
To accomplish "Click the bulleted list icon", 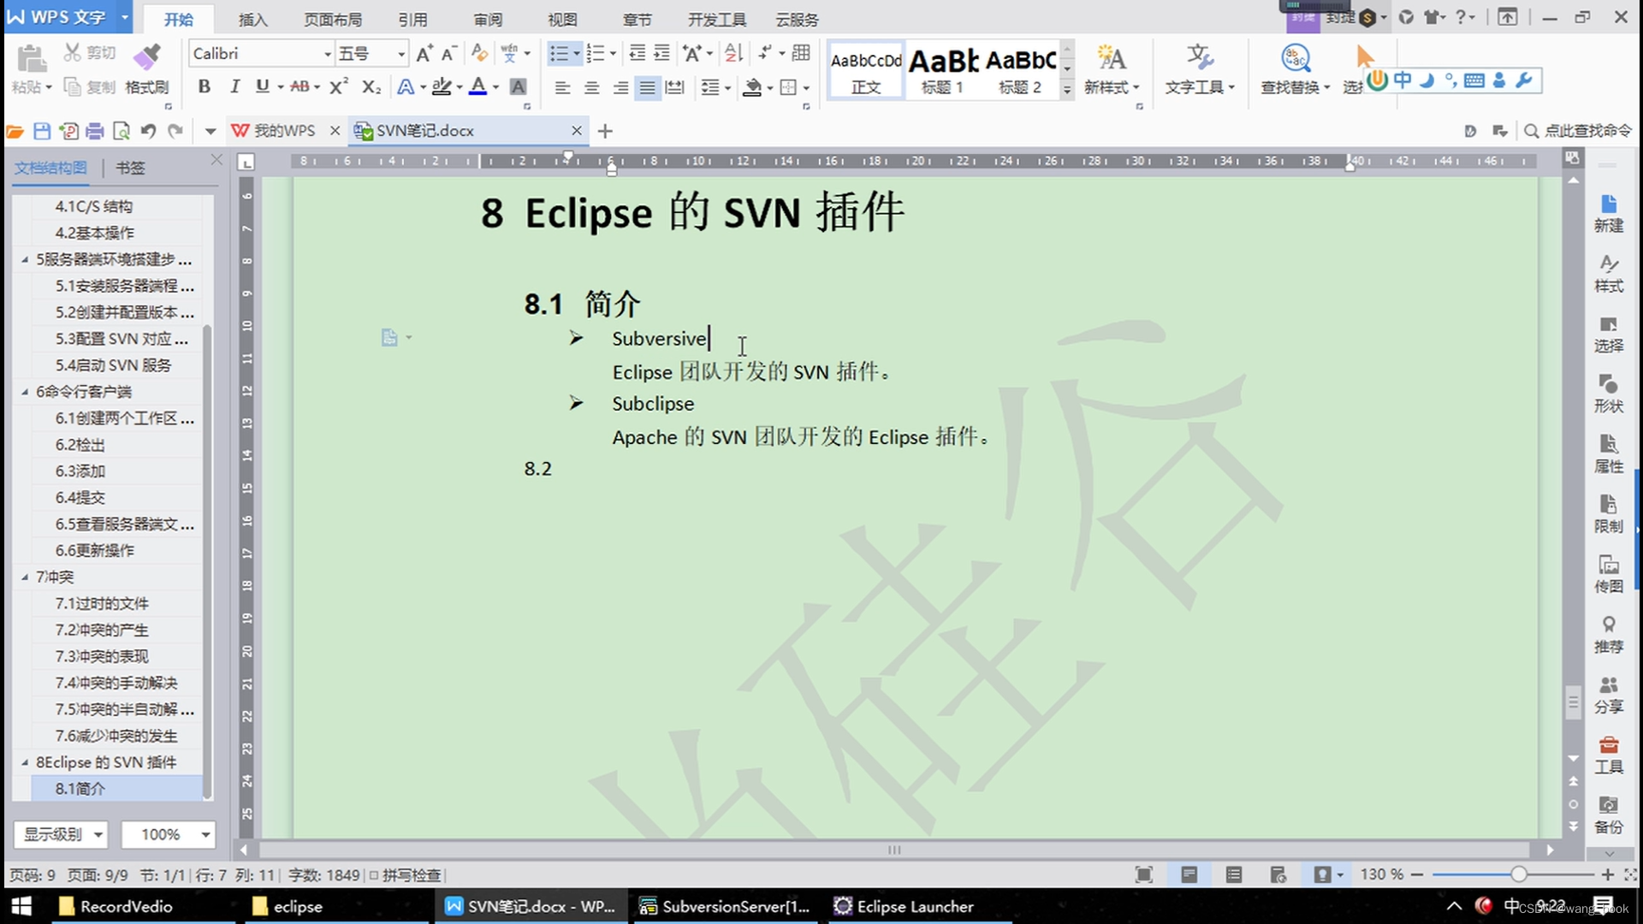I will (559, 54).
